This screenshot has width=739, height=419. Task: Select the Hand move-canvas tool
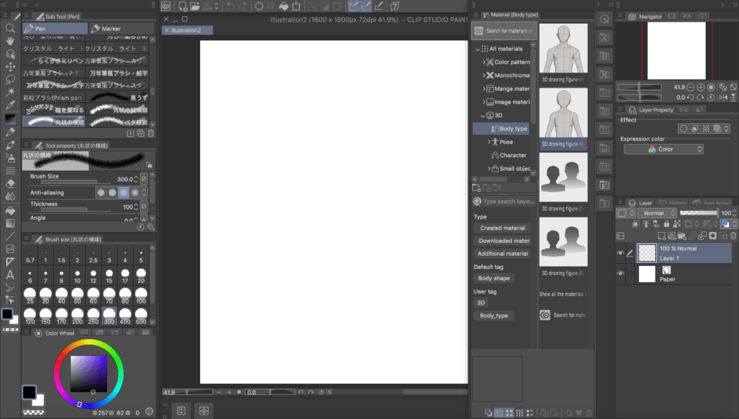tap(10, 42)
